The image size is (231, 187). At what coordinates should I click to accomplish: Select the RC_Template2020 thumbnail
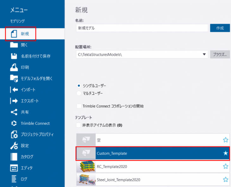pyautogui.click(x=86, y=166)
